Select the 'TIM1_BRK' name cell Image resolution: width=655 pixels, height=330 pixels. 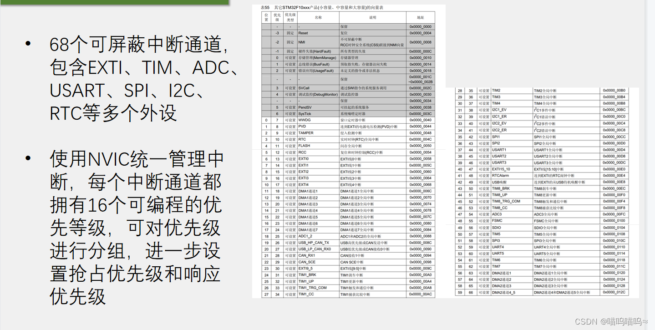coord(318,275)
